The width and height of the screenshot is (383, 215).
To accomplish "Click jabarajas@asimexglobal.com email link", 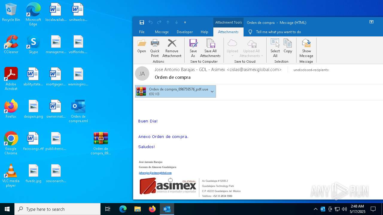I will pos(155,173).
